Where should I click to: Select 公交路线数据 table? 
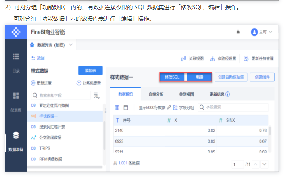coord(65,137)
